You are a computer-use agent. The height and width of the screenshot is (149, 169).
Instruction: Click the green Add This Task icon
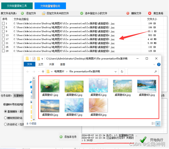tap(61, 137)
